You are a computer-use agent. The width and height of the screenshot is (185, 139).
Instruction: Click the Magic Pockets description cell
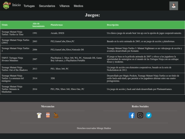145,78
